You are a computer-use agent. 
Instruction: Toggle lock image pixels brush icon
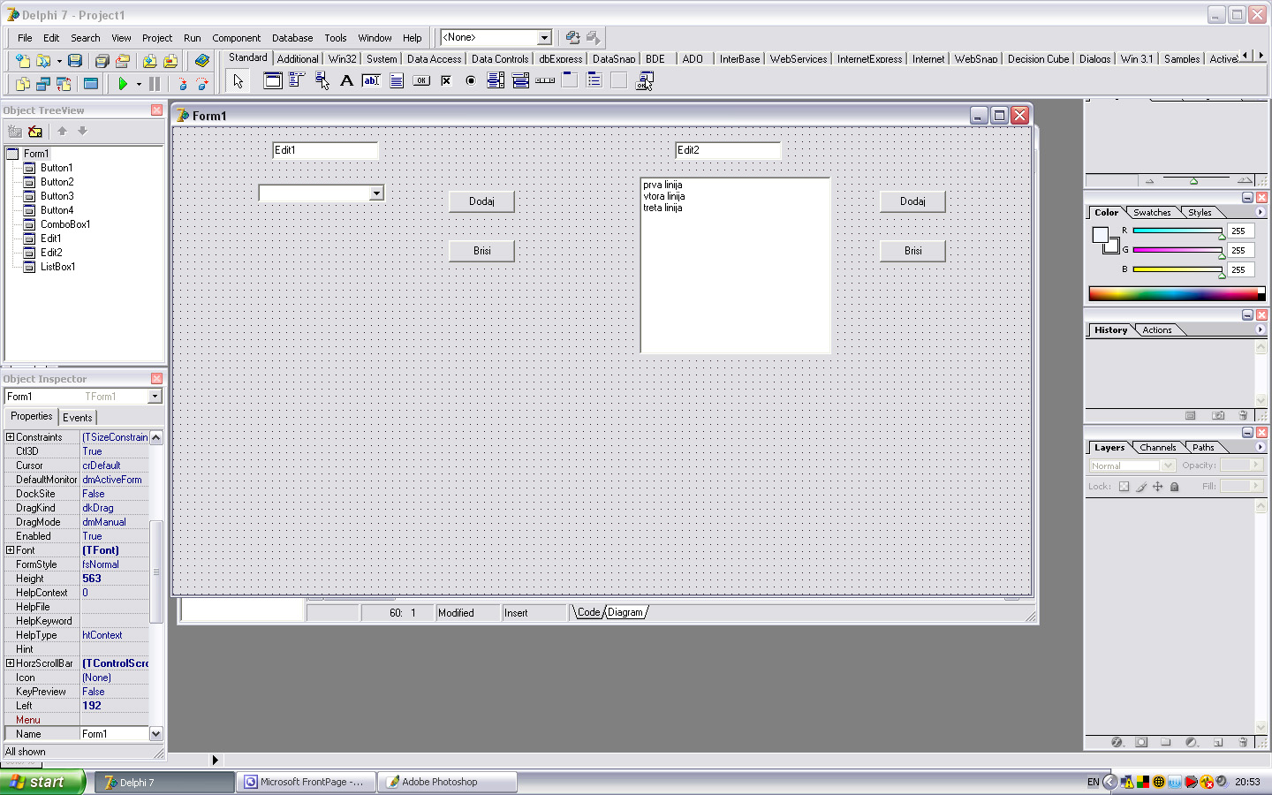(1140, 487)
